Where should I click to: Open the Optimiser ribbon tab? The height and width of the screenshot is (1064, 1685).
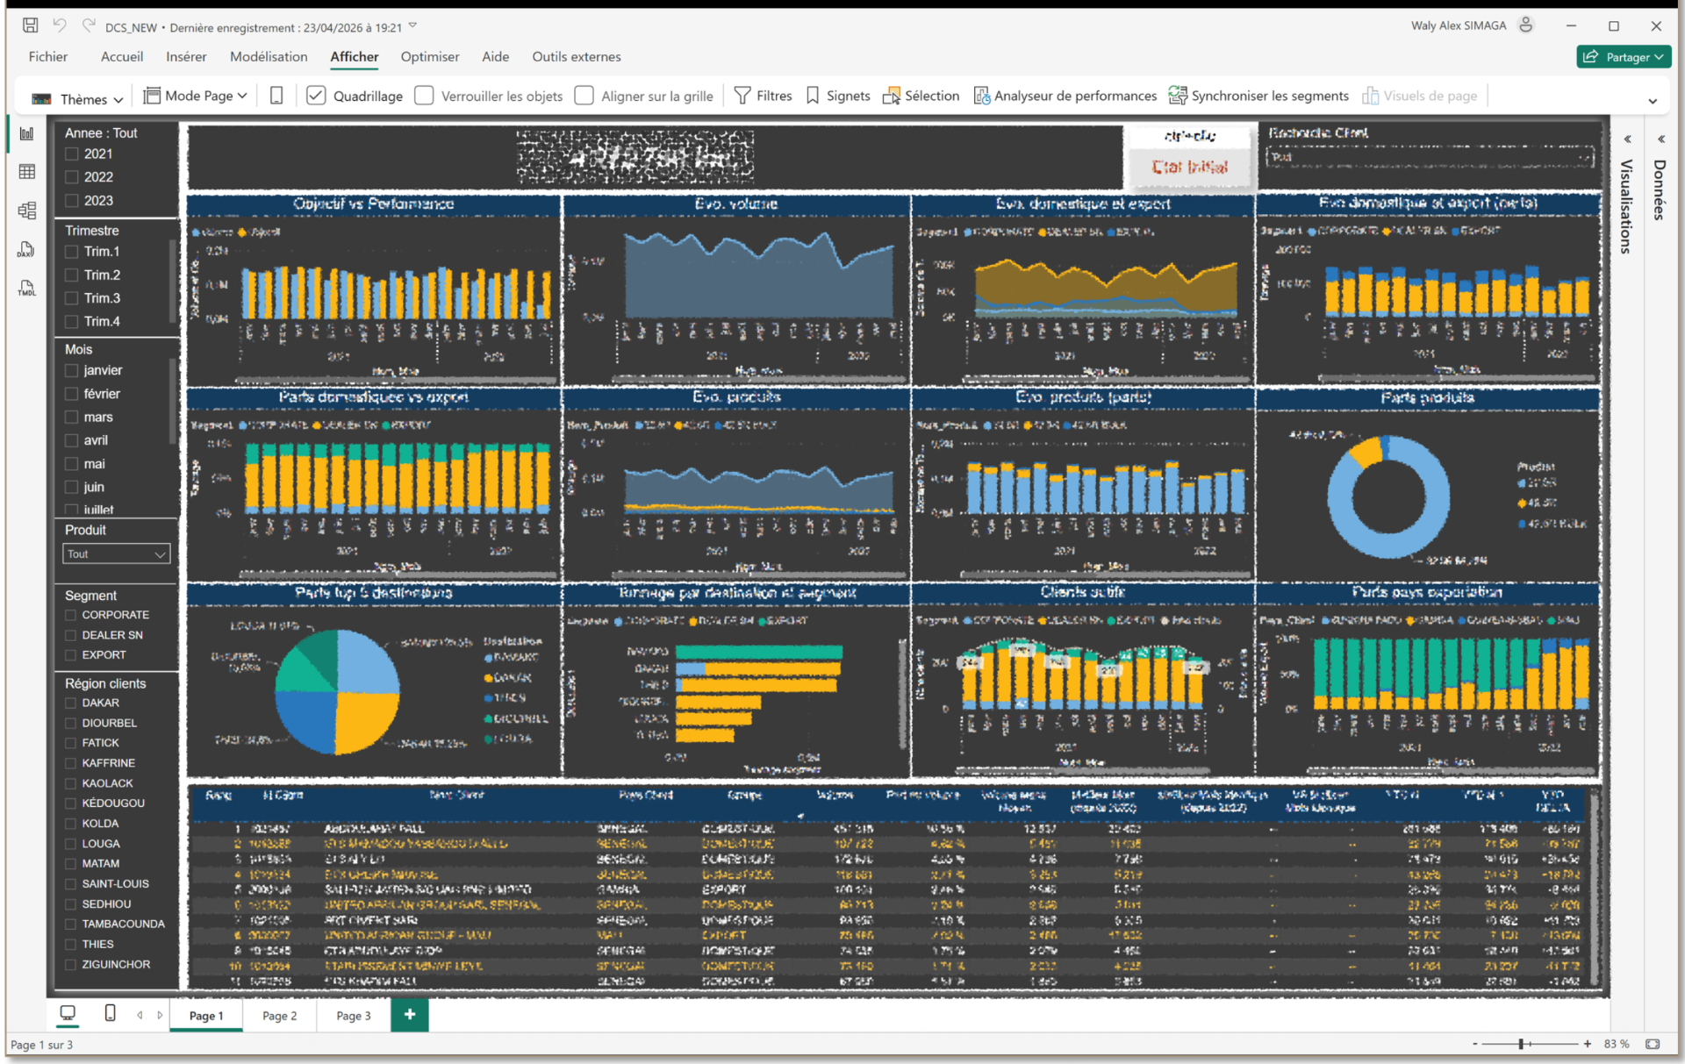tap(430, 57)
